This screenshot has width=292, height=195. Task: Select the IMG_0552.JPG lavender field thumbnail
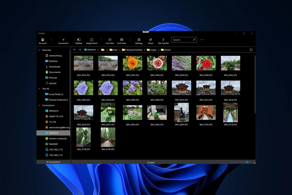click(84, 63)
